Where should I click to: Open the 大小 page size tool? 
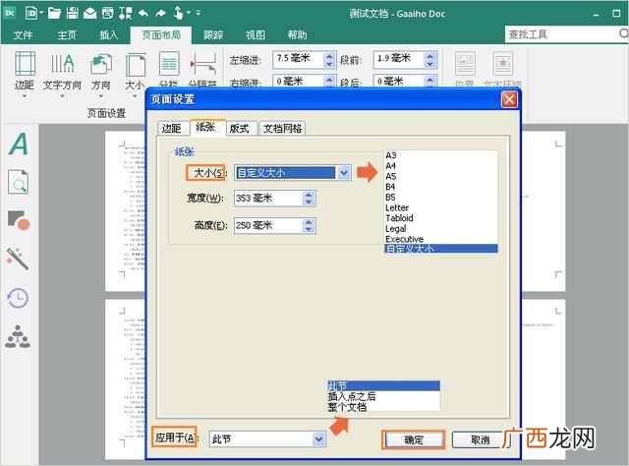pos(135,72)
